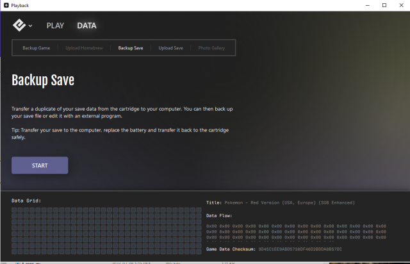
Task: Click the Game Data Checksum value
Action: click(x=300, y=249)
